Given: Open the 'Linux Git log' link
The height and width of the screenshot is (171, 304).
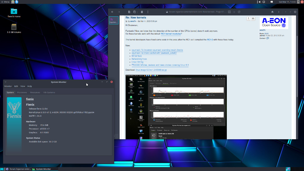Looking at the screenshot, I should tap(137, 62).
